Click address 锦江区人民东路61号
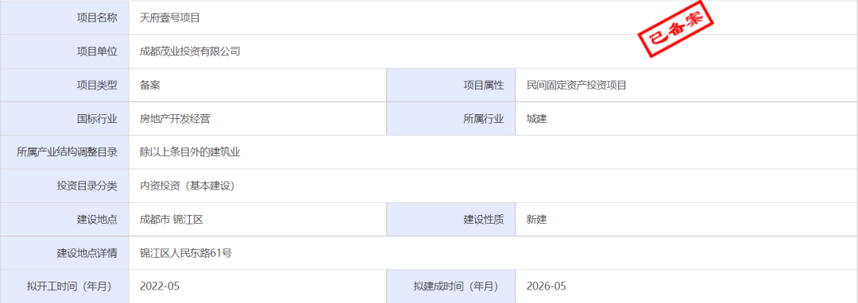 pos(186,253)
